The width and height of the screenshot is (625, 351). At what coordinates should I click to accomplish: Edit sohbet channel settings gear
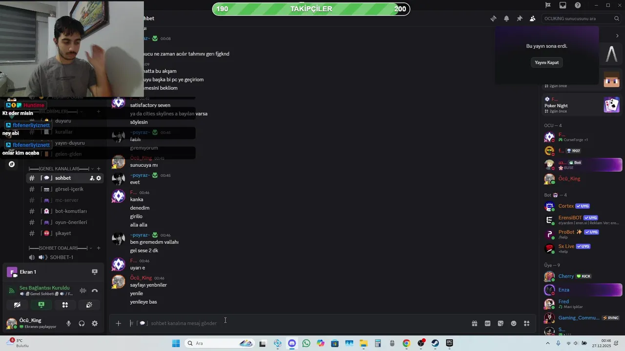(99, 178)
